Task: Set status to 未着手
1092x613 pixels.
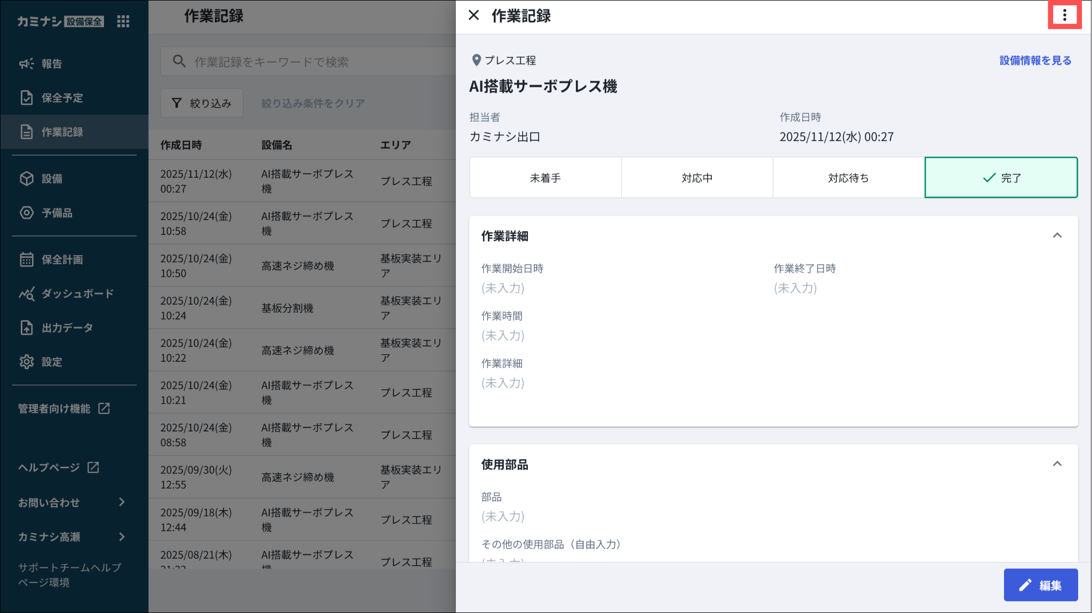Action: click(545, 178)
